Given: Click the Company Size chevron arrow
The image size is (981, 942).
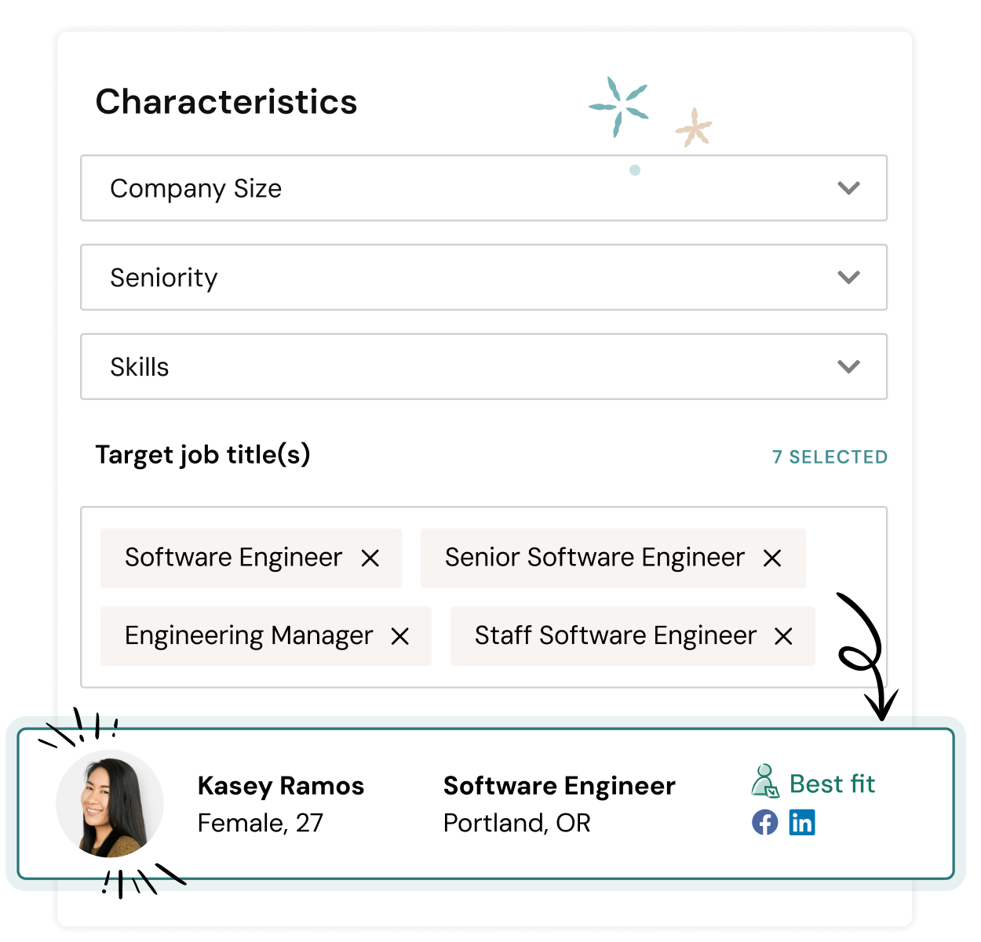Looking at the screenshot, I should click(848, 188).
